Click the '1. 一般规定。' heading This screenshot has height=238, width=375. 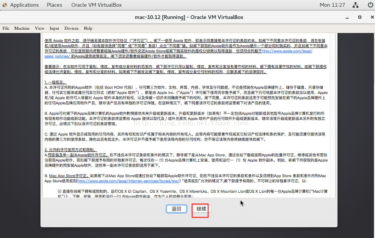55,82
